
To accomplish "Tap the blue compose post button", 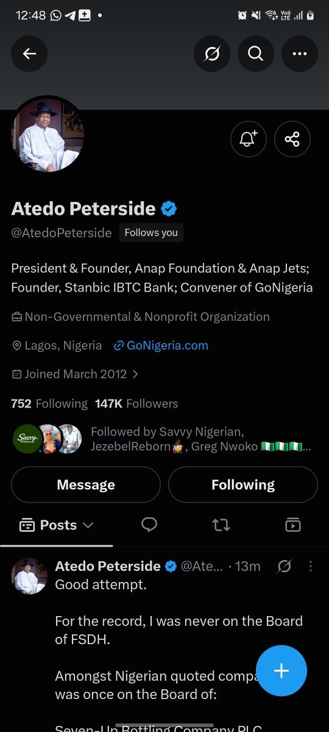I will coord(281,670).
